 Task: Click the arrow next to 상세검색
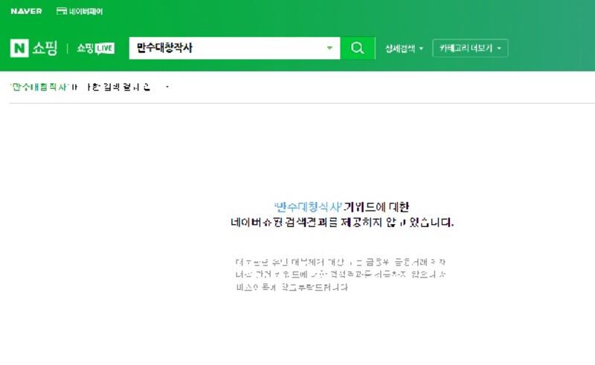(421, 49)
